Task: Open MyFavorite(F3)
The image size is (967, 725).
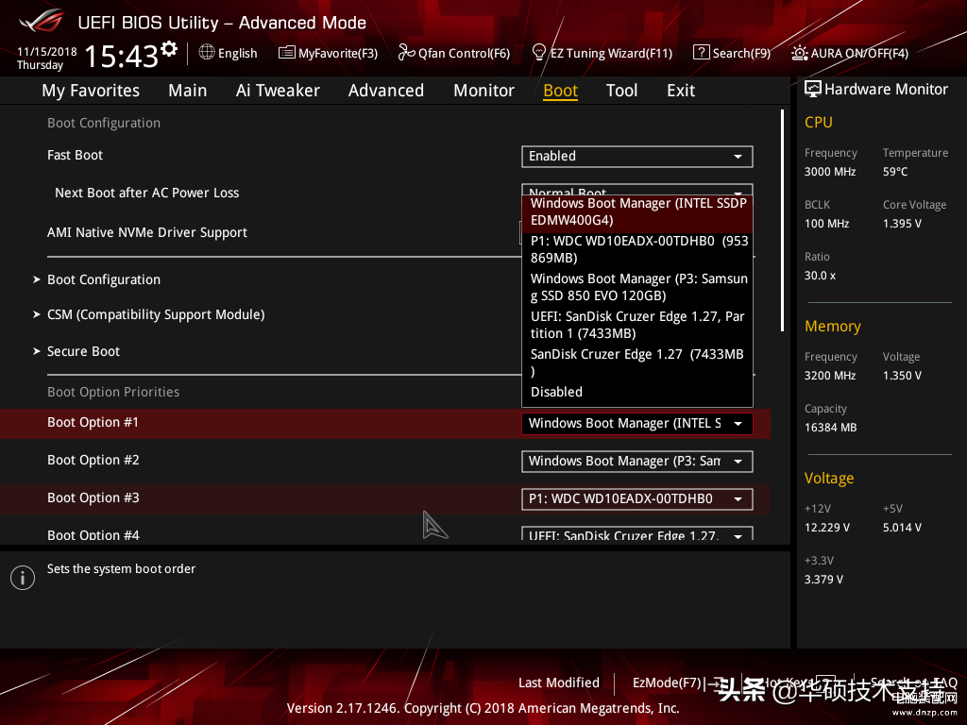Action: pyautogui.click(x=328, y=53)
